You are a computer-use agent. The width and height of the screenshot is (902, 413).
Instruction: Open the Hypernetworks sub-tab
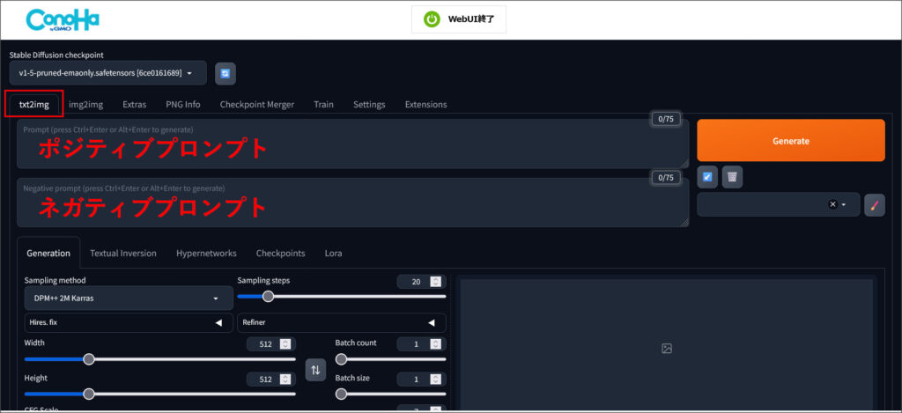click(206, 253)
